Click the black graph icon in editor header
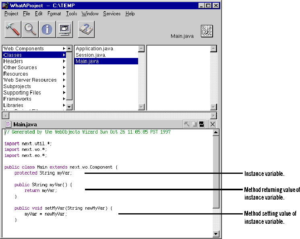300x239 pixels. (202, 124)
